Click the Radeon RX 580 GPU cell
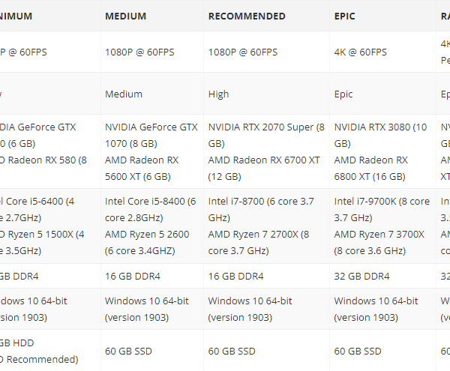 click(50, 151)
